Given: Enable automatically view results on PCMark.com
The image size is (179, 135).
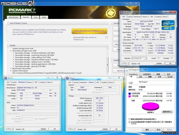Looking at the screenshot, I should 106,37.
